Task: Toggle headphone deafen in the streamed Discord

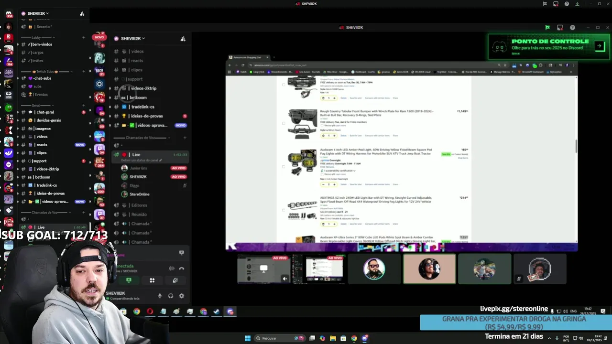Action: click(171, 296)
